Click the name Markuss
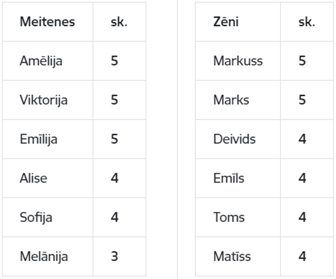 (x=238, y=61)
